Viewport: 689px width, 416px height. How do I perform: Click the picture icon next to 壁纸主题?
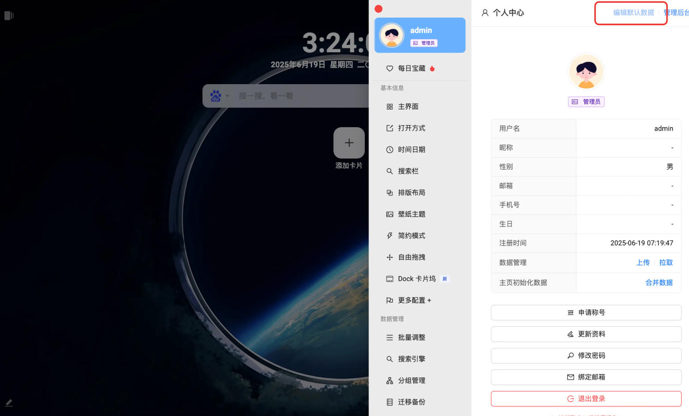point(390,214)
